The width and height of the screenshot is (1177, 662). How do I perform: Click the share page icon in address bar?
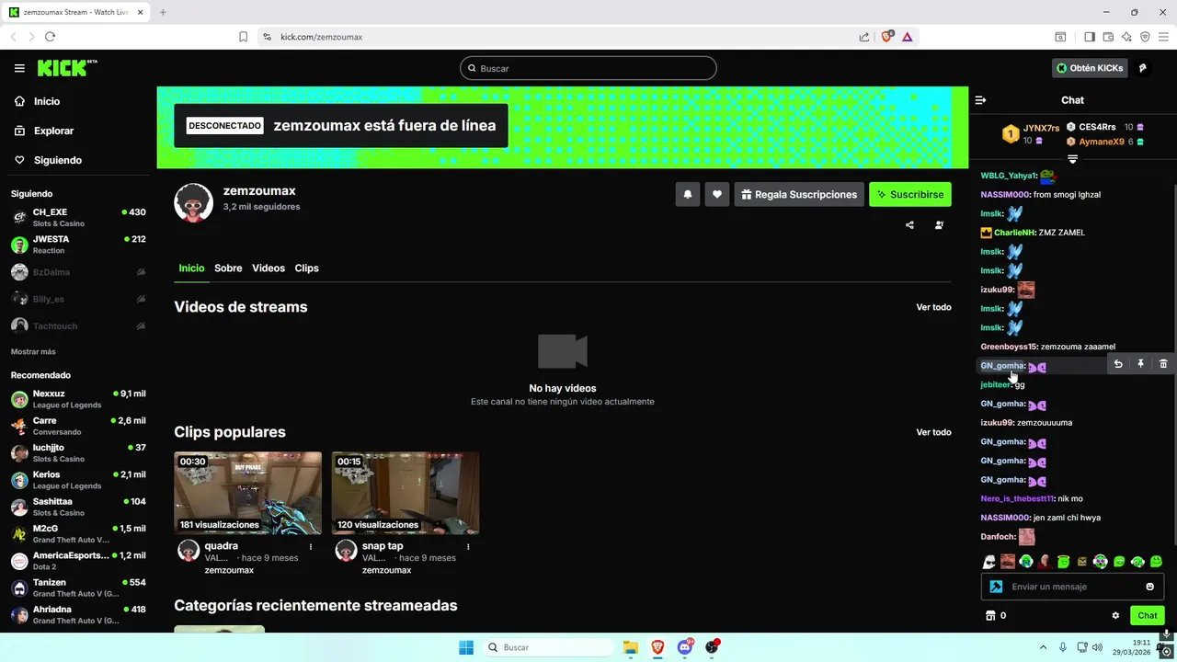click(x=864, y=37)
